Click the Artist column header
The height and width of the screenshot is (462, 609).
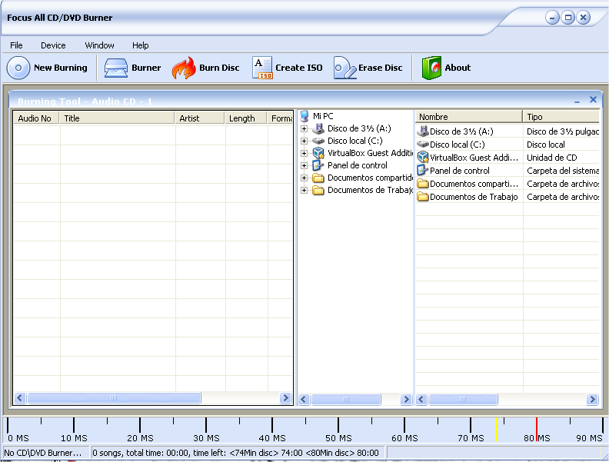tap(200, 118)
